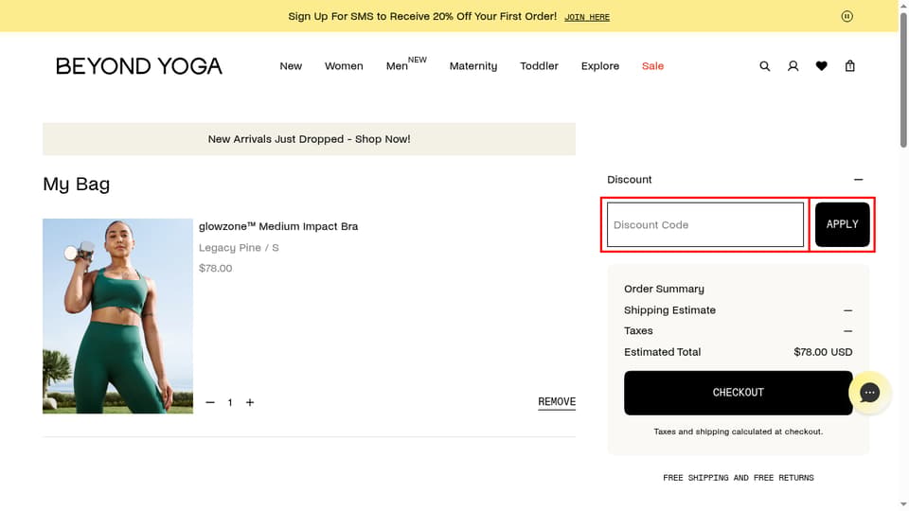Open the Sale menu
Image resolution: width=909 pixels, height=511 pixels.
(x=652, y=66)
